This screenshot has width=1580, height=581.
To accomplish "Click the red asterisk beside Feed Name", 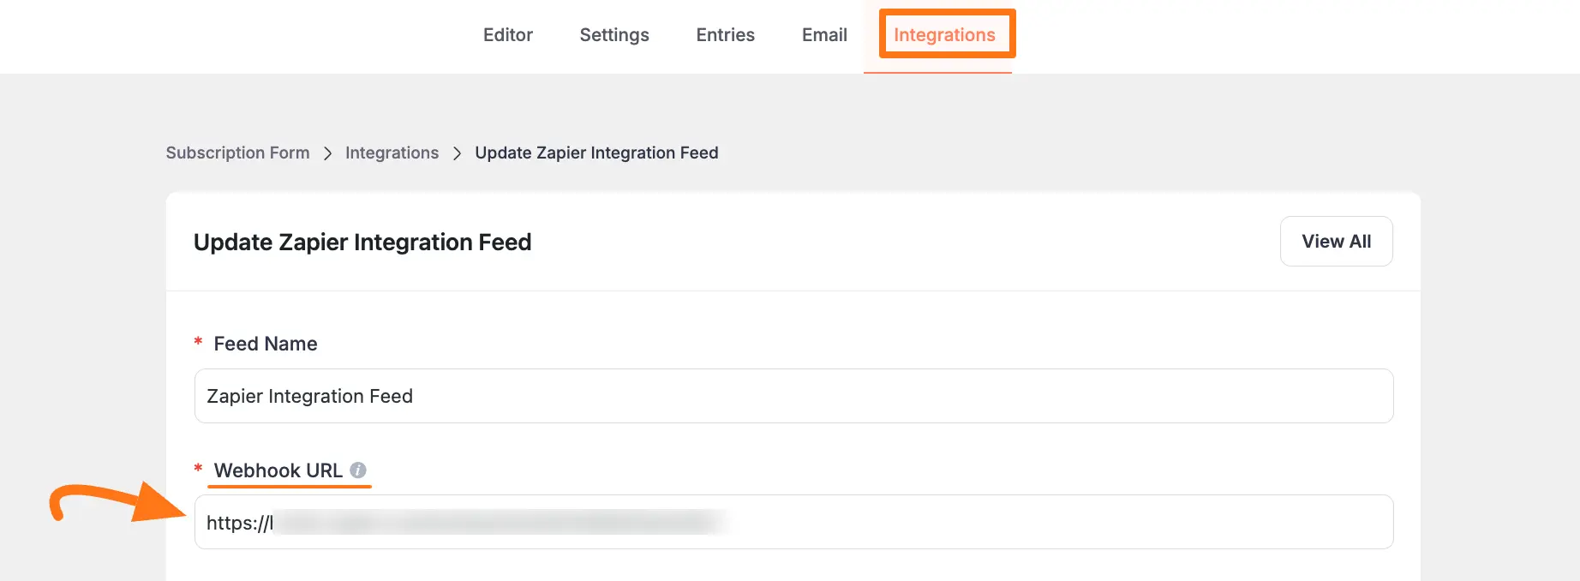I will pos(198,343).
